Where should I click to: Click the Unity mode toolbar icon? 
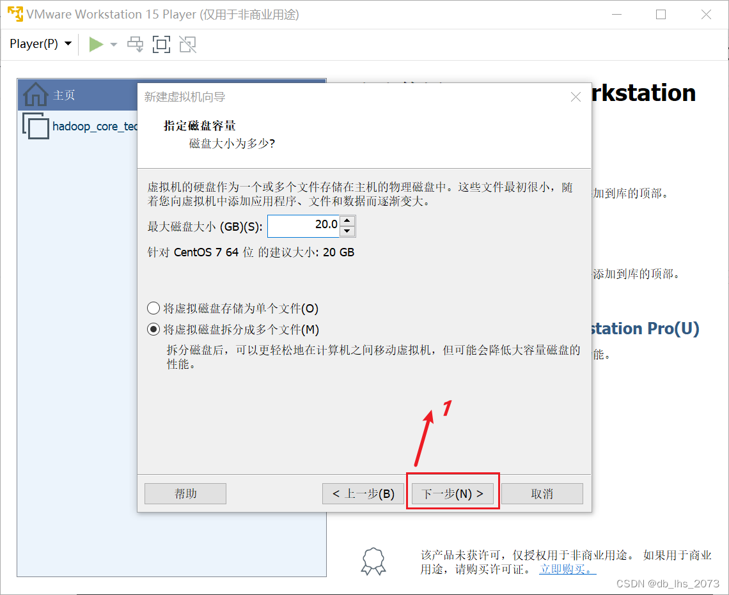tap(188, 45)
